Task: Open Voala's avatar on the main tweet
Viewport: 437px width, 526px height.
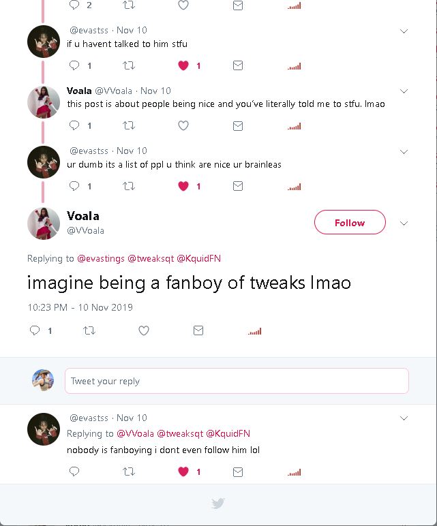Action: click(x=44, y=223)
